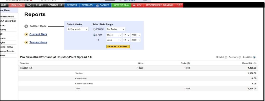This screenshot has width=265, height=101.
Task: Open the Reports tab
Action: (x=72, y=5)
